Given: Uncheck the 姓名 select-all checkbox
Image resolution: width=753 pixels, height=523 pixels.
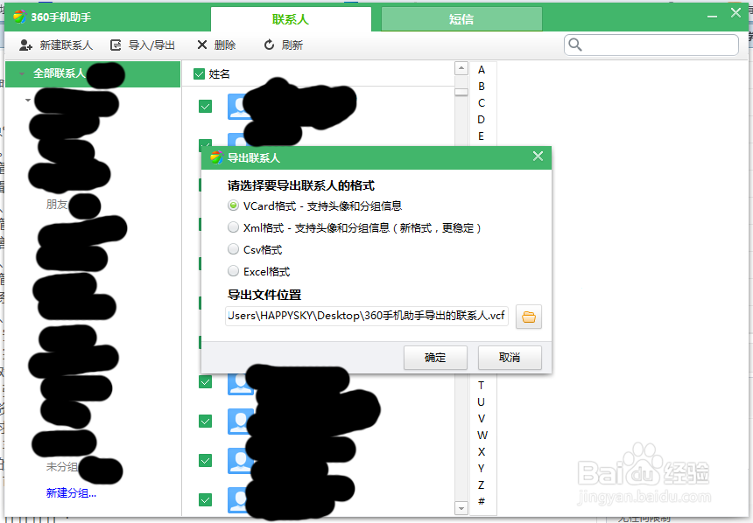Looking at the screenshot, I should [x=199, y=75].
